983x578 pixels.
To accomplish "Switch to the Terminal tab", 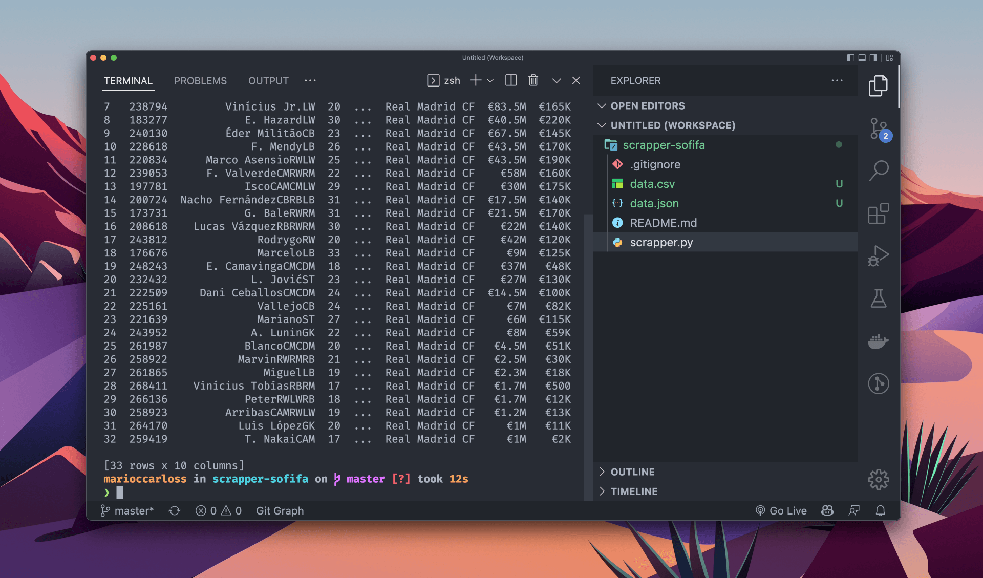I will click(x=128, y=81).
